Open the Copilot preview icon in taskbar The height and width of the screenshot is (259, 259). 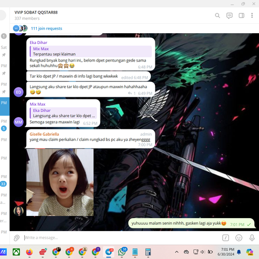tap(250, 252)
